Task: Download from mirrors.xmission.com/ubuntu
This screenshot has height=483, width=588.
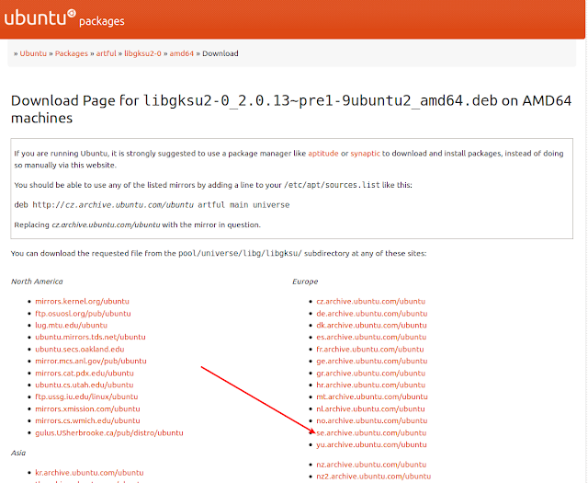Action: tap(87, 408)
